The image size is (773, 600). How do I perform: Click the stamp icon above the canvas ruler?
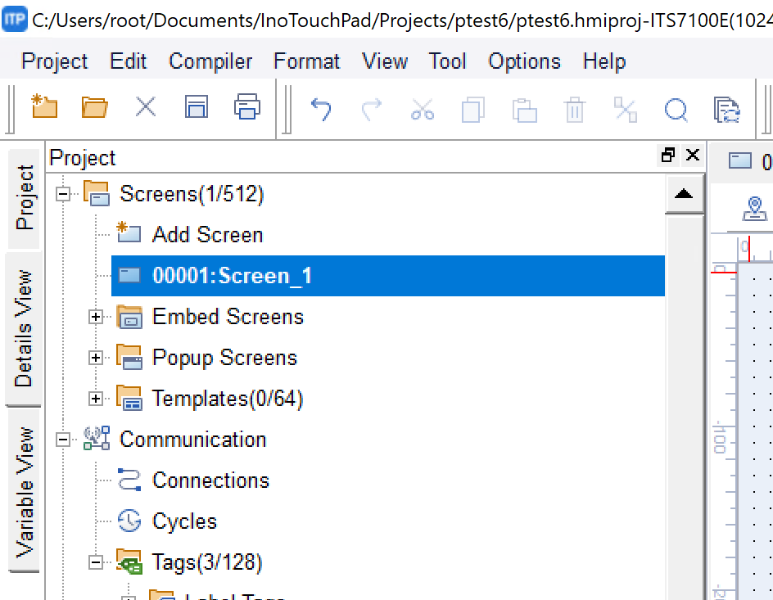(x=754, y=209)
